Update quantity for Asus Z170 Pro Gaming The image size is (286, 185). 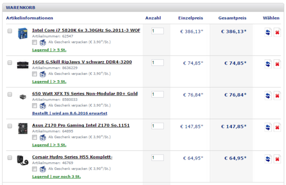(268, 127)
